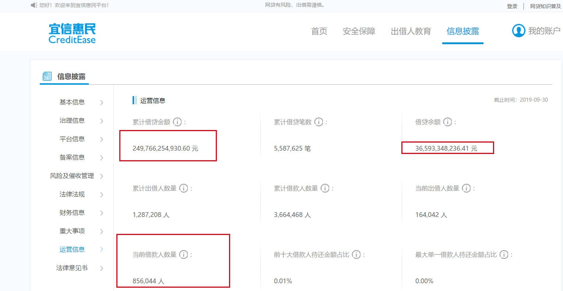Click the value 36,593,348,236.41 元
Image resolution: width=563 pixels, height=291 pixels.
[x=446, y=148]
